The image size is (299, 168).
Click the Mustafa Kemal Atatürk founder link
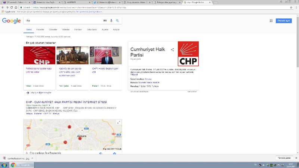tap(149, 83)
